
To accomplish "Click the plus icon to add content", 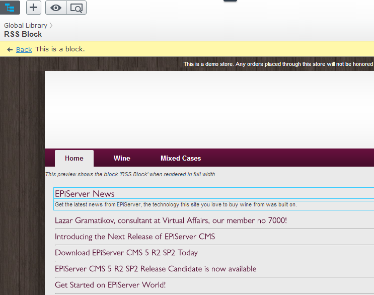I will pyautogui.click(x=33, y=8).
